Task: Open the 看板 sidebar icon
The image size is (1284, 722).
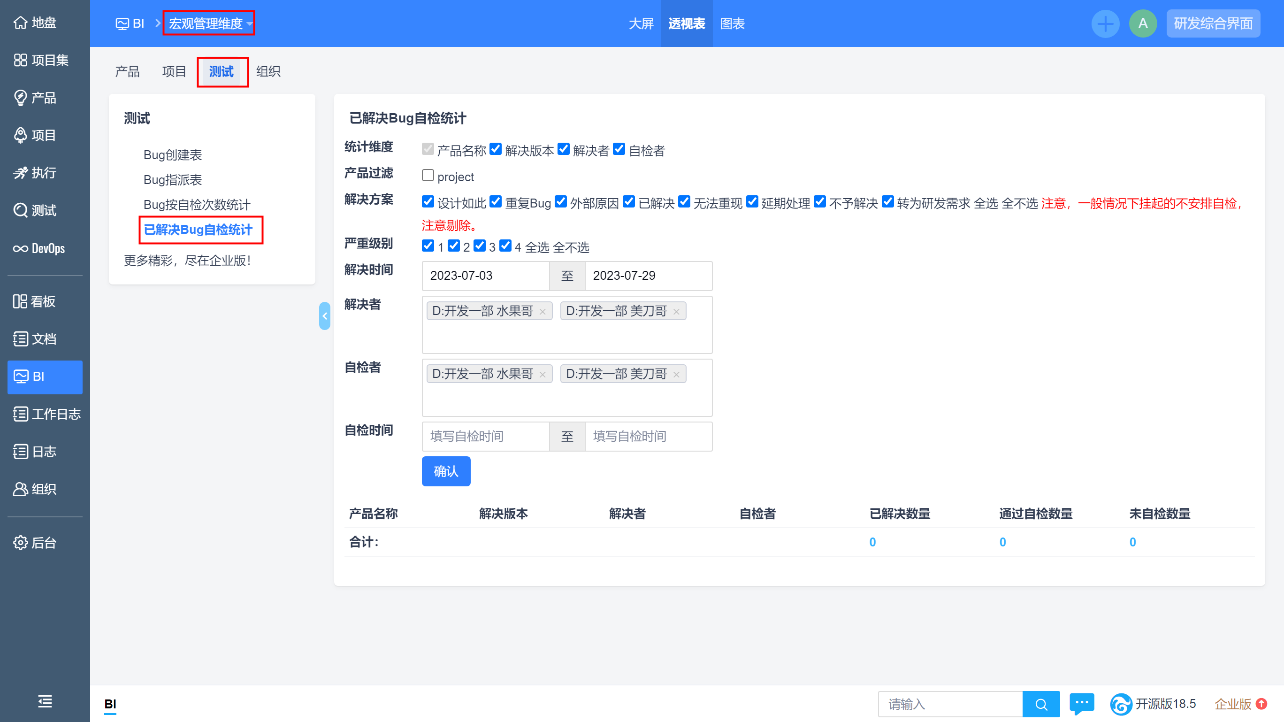Action: click(x=20, y=301)
